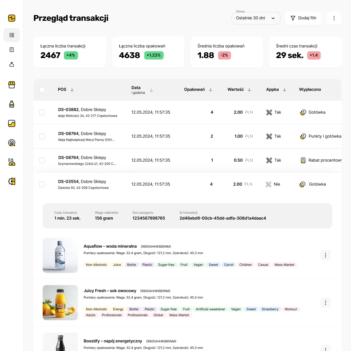Viewport: 351px width, 351px height.
Task: Click the Energy tag under Juicy Fresh
Action: click(118, 309)
